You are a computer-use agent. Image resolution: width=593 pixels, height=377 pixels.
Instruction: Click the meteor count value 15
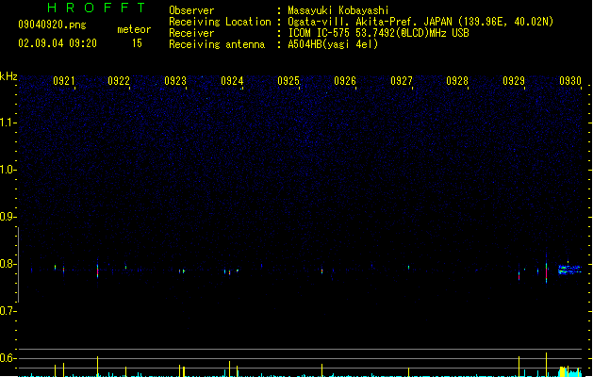point(137,43)
